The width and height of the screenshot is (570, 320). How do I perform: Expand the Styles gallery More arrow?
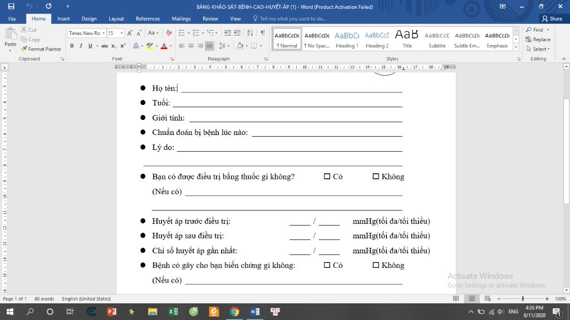tap(516, 47)
